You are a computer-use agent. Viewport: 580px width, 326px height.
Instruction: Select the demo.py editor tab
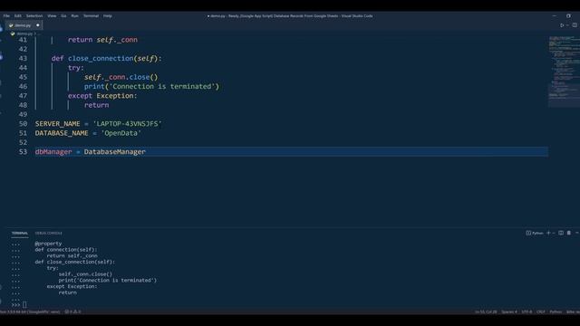pos(24,25)
